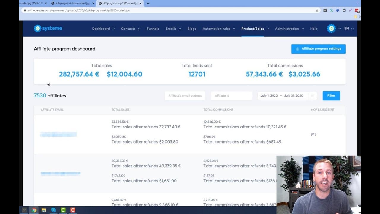The width and height of the screenshot is (380, 214).
Task: Click the 282,757.64 € total sales figure
Action: tap(79, 74)
